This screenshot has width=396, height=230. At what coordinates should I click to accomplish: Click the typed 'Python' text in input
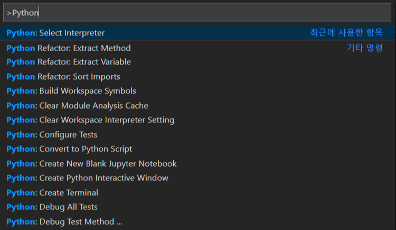point(25,13)
